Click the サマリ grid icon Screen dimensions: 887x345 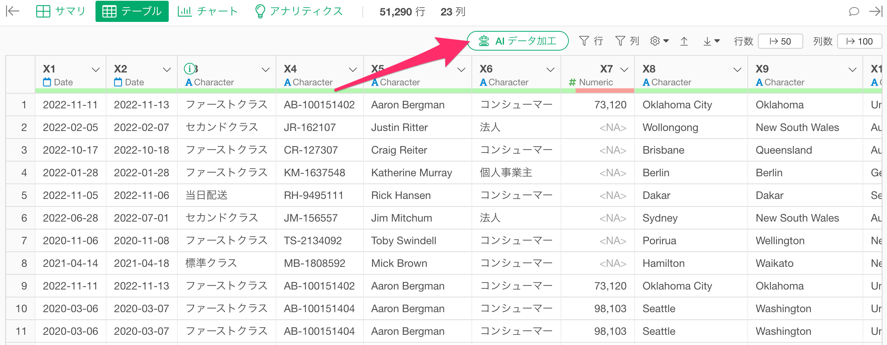(43, 11)
